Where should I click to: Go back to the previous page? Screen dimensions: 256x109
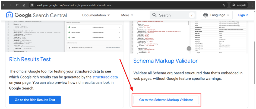4,5
